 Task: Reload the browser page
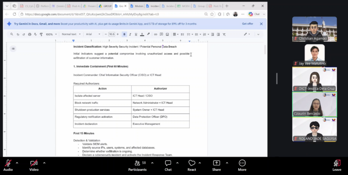[14, 14]
